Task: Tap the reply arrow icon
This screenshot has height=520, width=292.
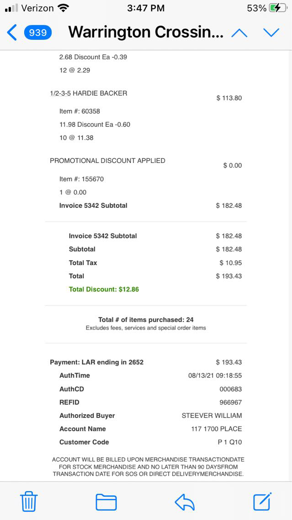Action: tap(185, 502)
